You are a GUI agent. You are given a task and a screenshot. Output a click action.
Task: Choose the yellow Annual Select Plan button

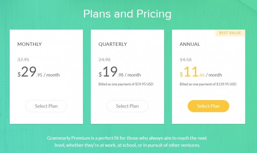(208, 106)
